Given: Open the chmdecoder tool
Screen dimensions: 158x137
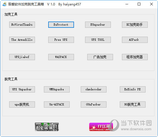Looking at the screenshot, I should pos(93,89).
